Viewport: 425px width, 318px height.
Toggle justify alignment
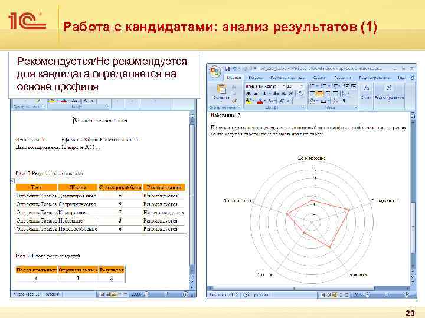click(x=335, y=93)
